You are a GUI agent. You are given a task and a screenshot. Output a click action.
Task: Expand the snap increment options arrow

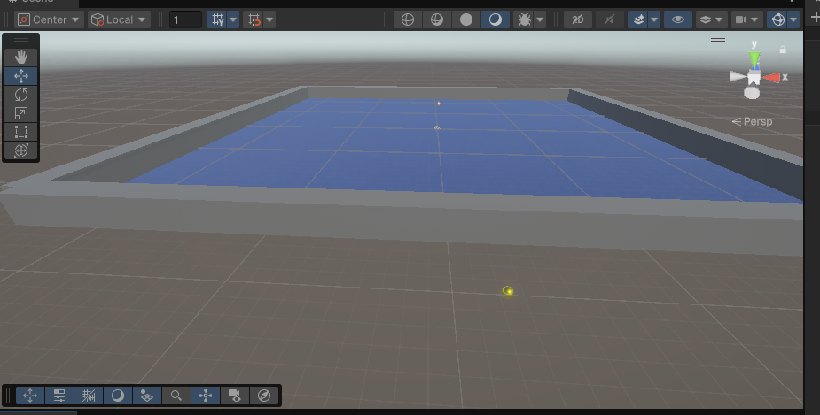click(269, 19)
